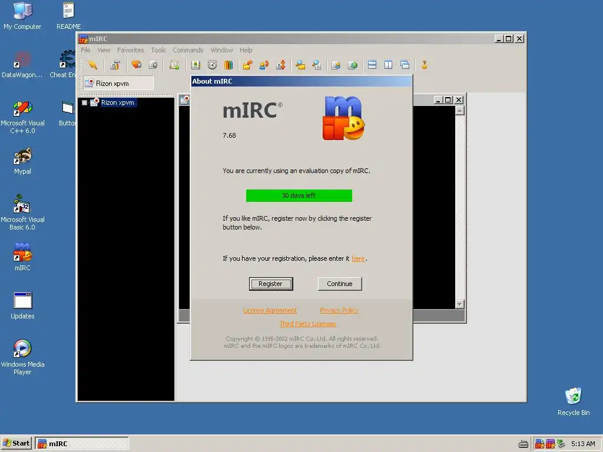Click Tile Vertical windows icon

click(x=389, y=65)
